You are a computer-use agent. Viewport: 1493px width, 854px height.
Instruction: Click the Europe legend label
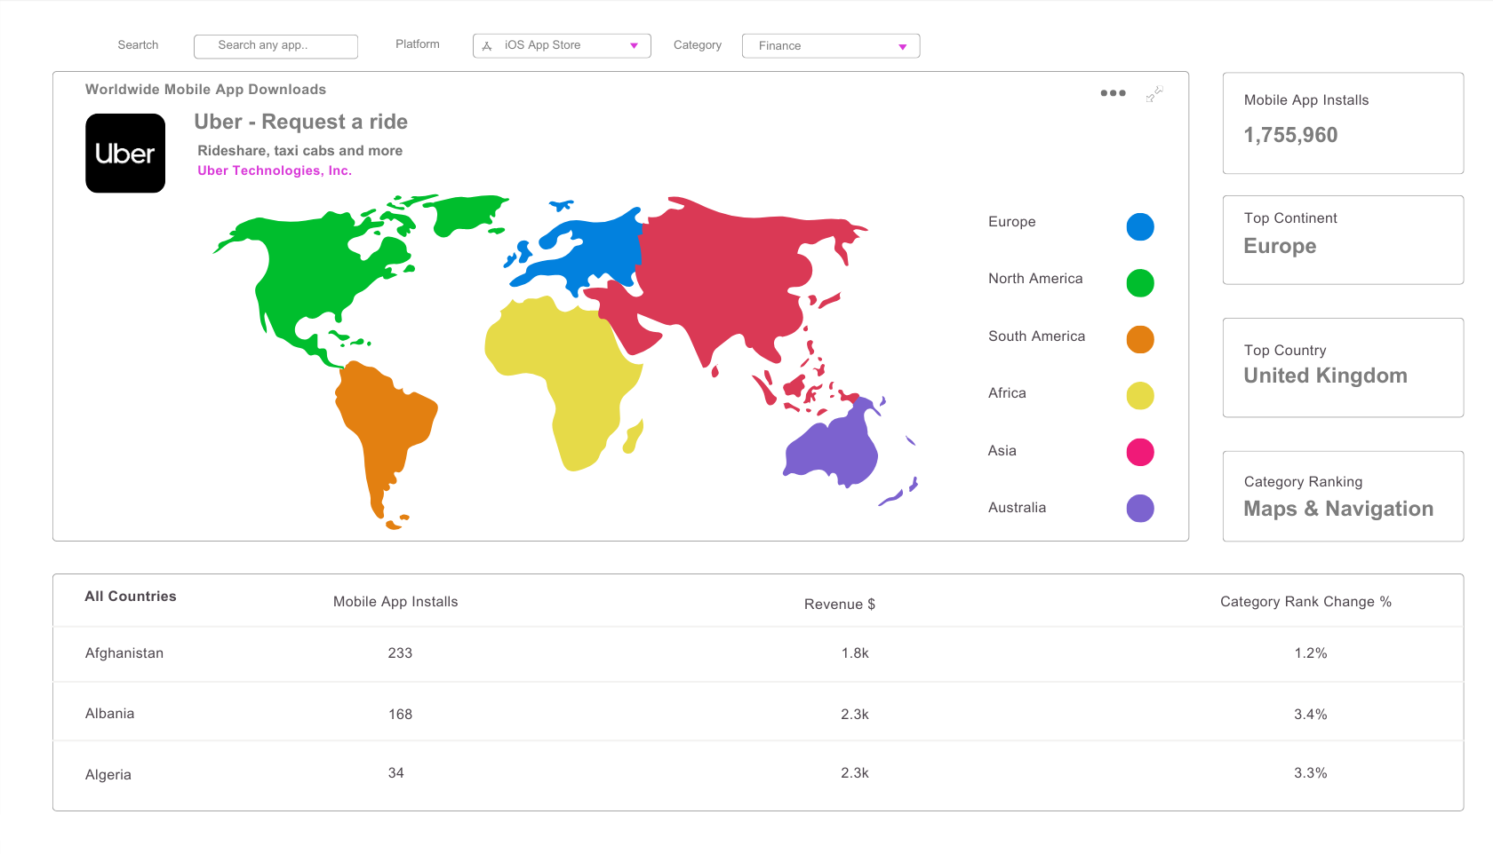[1012, 222]
